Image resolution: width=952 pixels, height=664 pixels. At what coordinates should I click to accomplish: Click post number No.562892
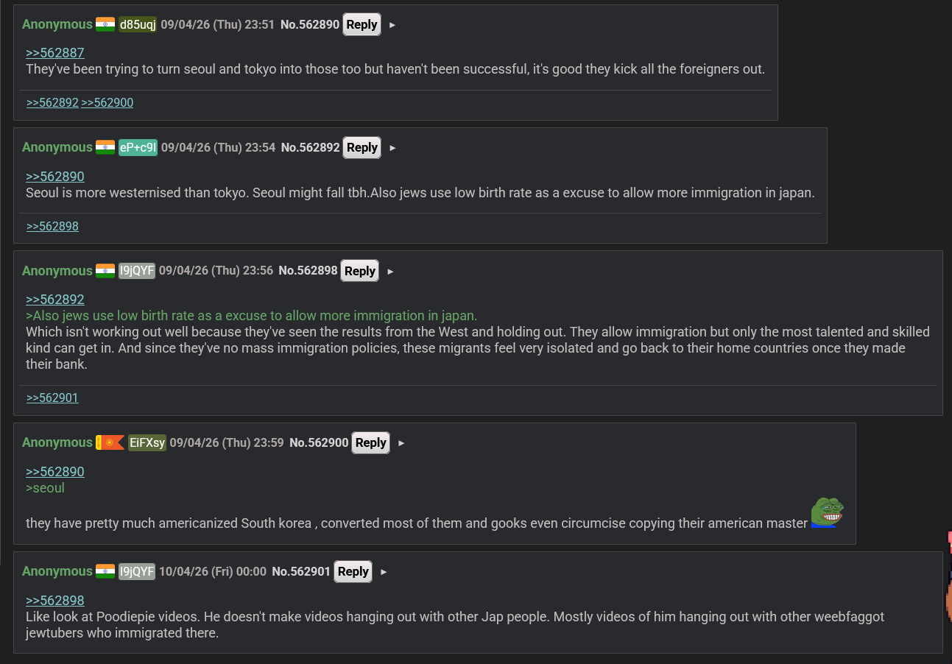[310, 147]
